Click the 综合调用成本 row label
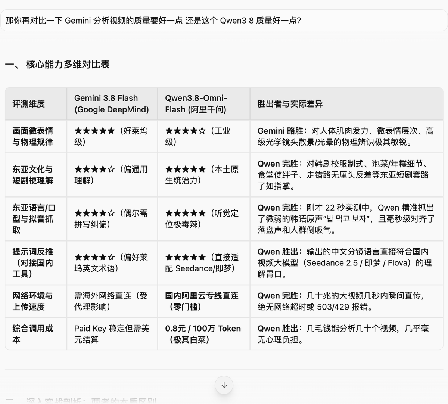 pos(36,334)
